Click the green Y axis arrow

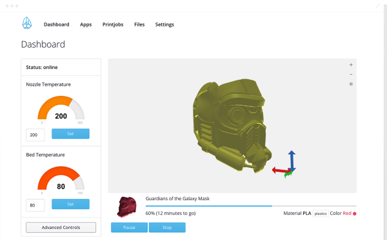[x=288, y=174]
